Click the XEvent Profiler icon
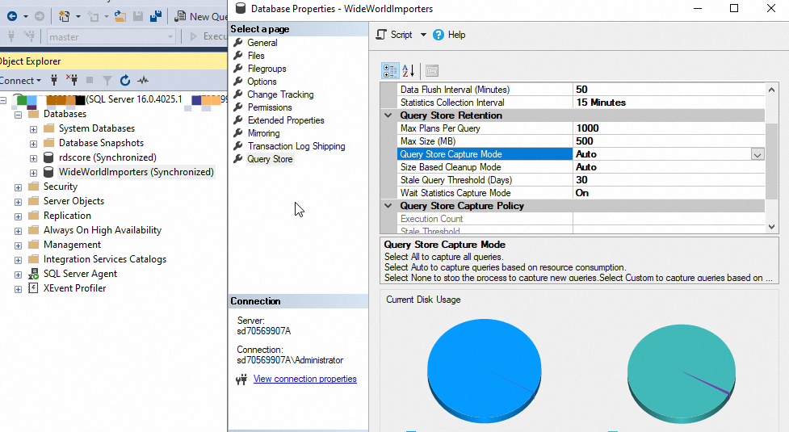Screen dimensions: 789x432 point(33,288)
